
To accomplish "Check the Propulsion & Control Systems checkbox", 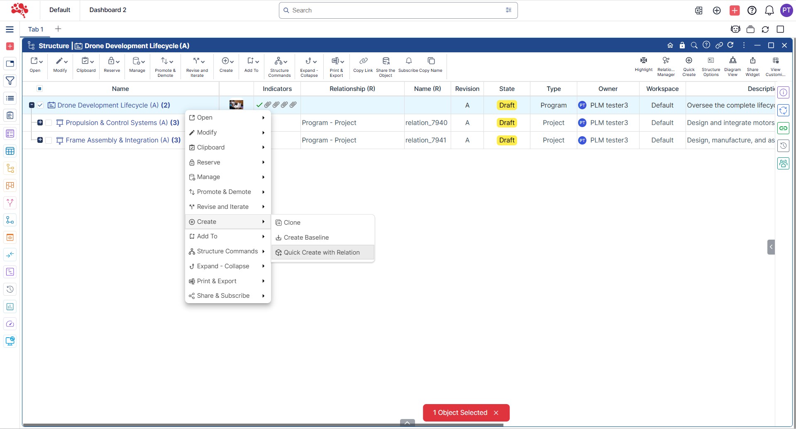I will [x=49, y=123].
